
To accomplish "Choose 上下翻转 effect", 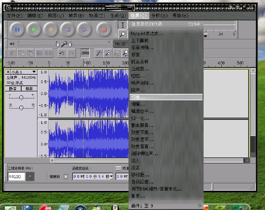I will coord(166,41).
